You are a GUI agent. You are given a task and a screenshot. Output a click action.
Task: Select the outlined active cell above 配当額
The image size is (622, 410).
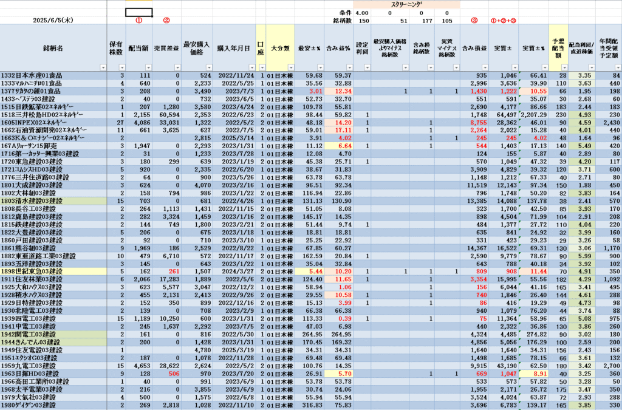coord(139,12)
